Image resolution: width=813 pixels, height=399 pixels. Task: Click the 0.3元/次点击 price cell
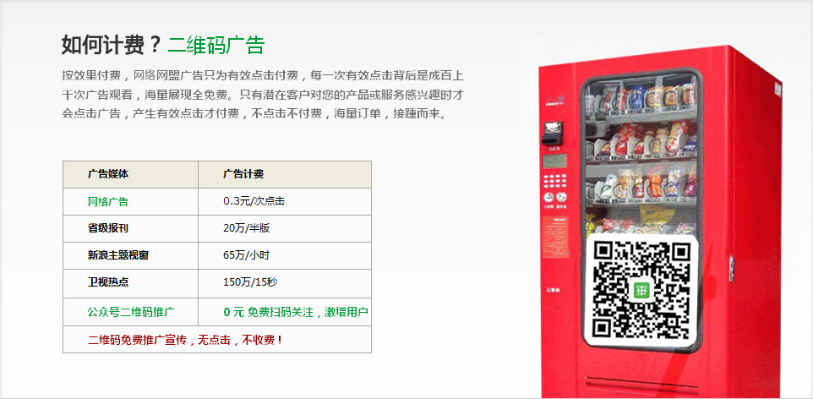coord(254,201)
